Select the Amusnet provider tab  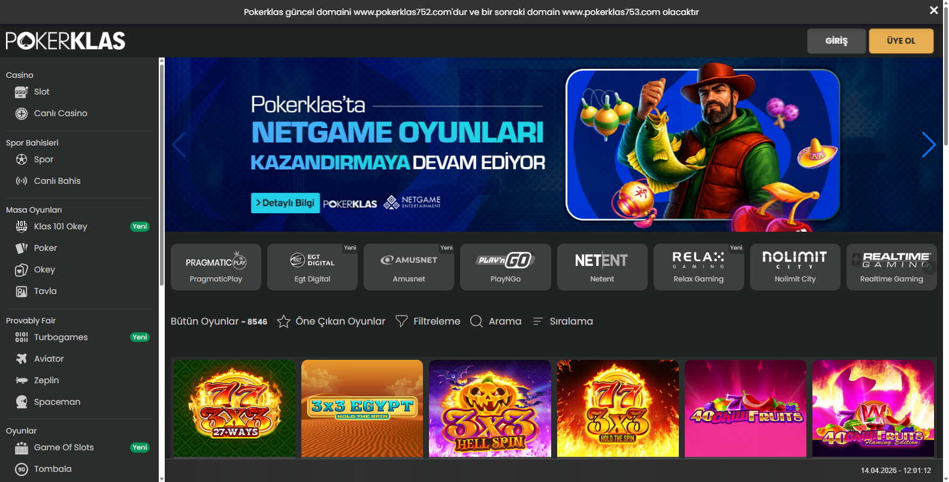point(409,267)
